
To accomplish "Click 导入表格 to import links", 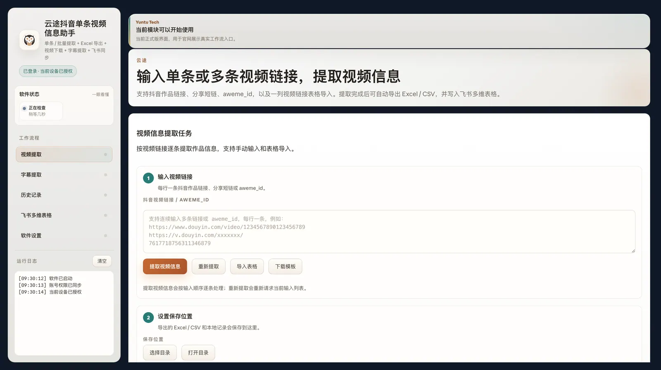I will 247,266.
